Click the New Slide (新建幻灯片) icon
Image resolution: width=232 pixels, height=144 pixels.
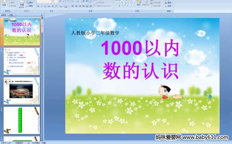coord(22,2)
